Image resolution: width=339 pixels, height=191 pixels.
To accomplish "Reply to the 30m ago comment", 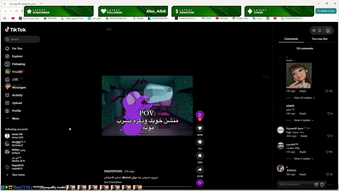I will point(304,136).
